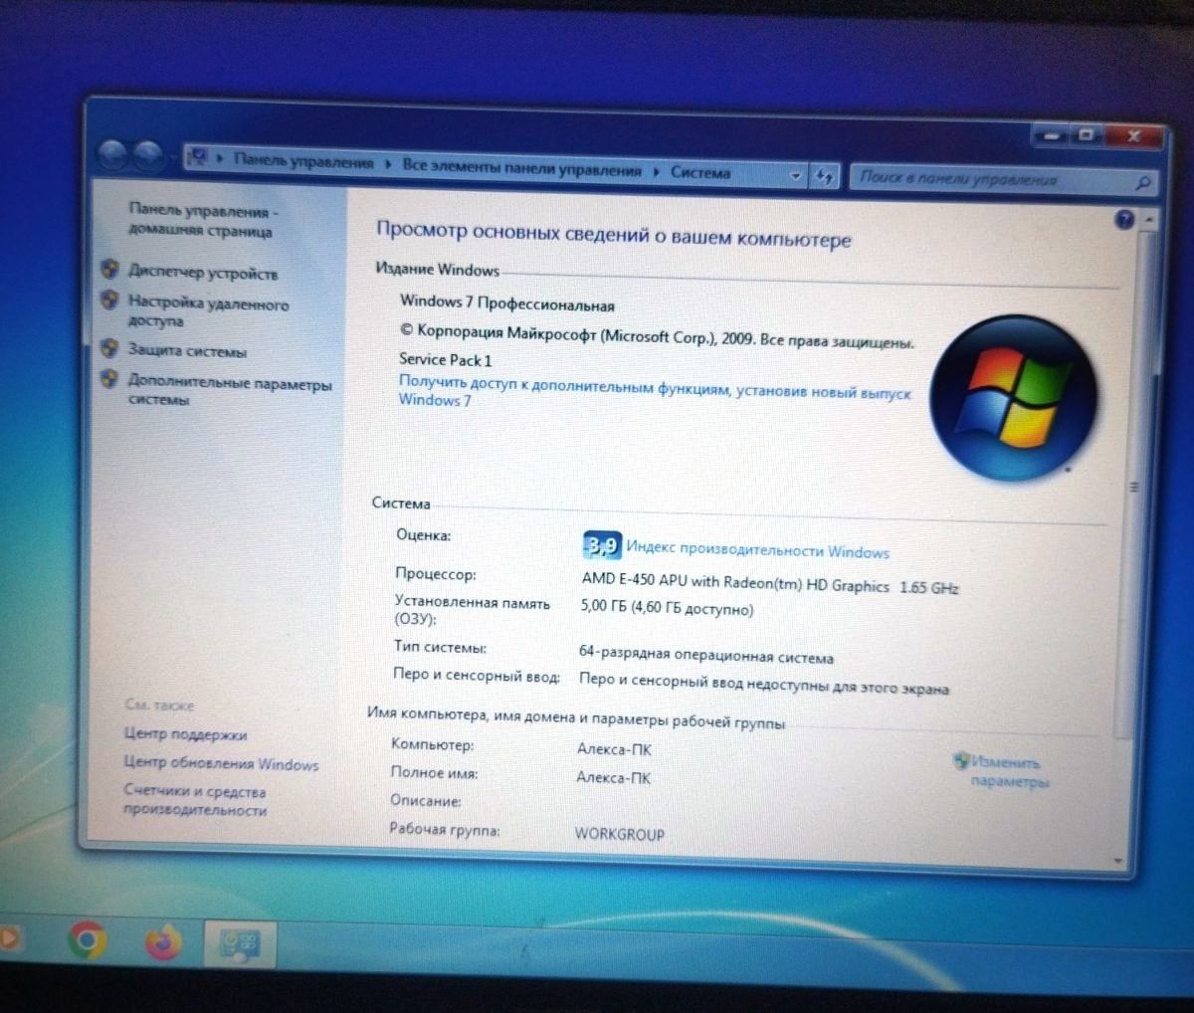This screenshot has height=1013, width=1194.
Task: Click shield icon next to Защита системы
Action: pyautogui.click(x=109, y=347)
